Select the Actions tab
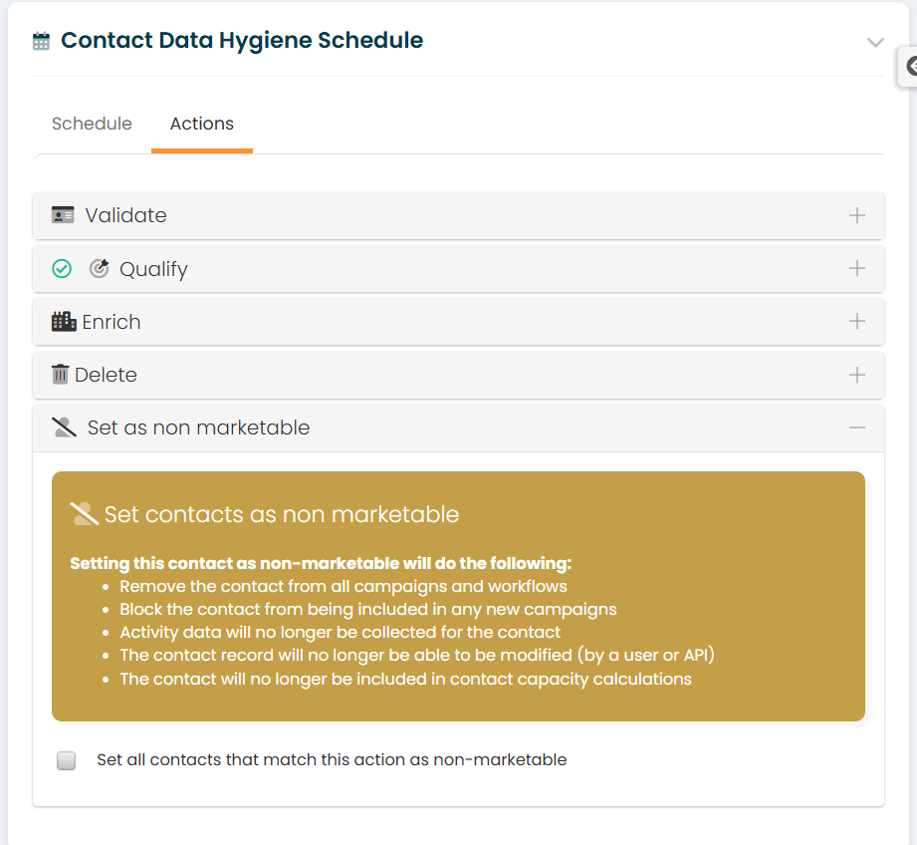Screen dimensions: 917x845 point(202,124)
